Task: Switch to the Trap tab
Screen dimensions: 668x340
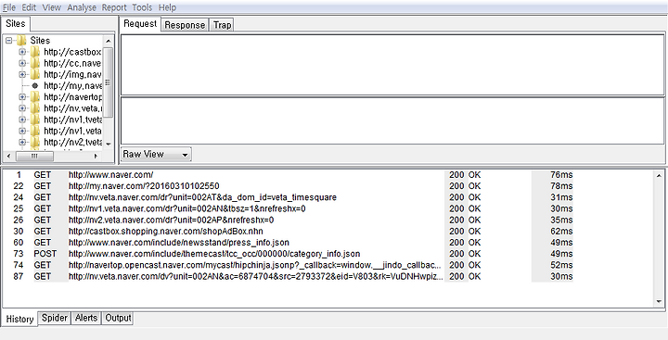Action: pos(222,25)
